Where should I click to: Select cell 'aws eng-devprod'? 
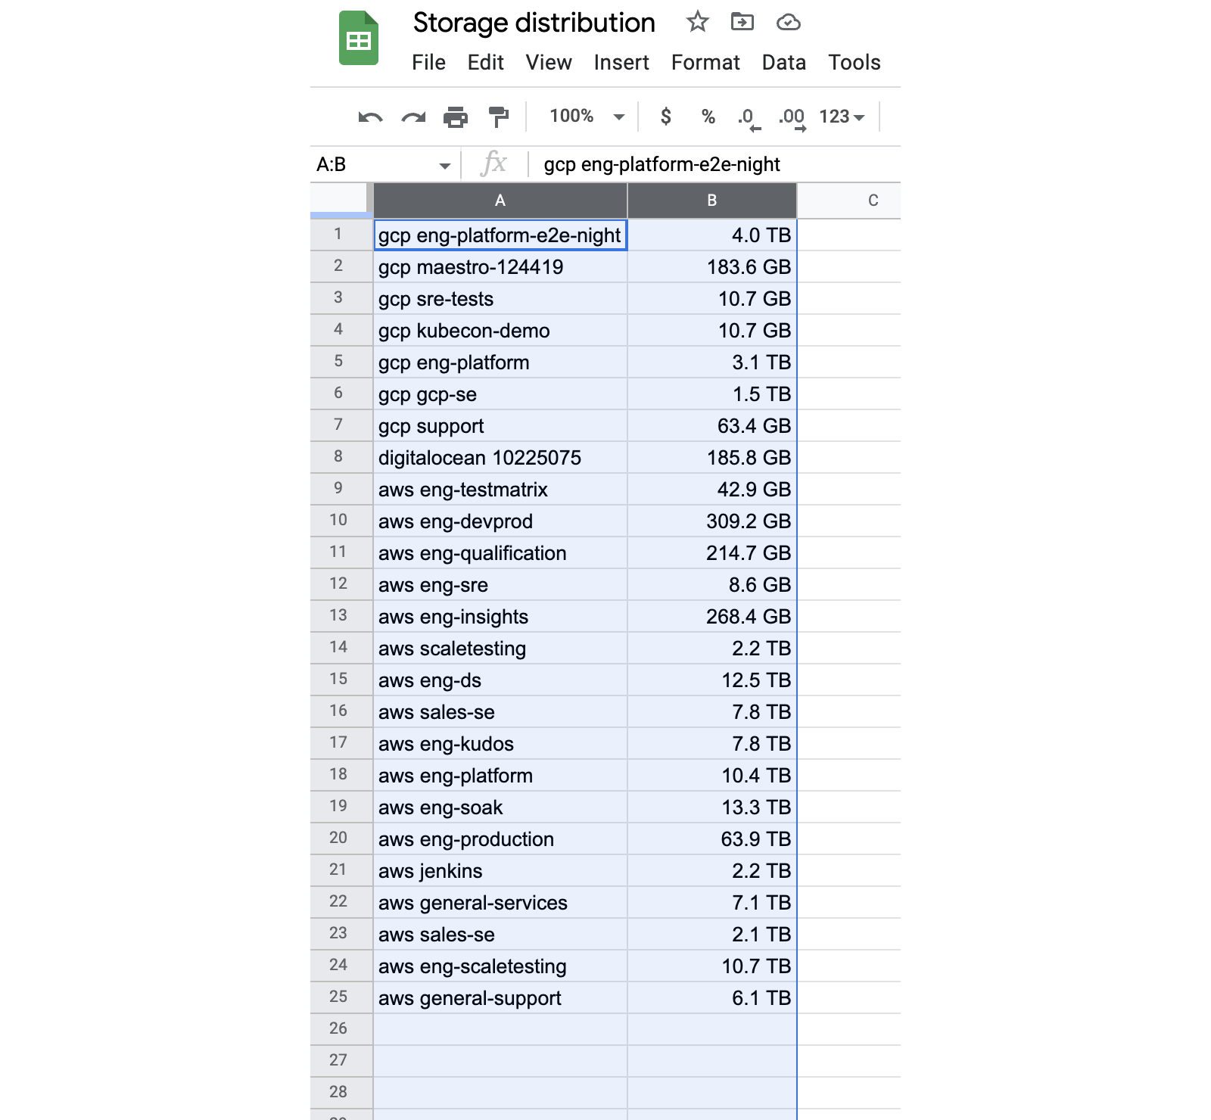tap(500, 521)
